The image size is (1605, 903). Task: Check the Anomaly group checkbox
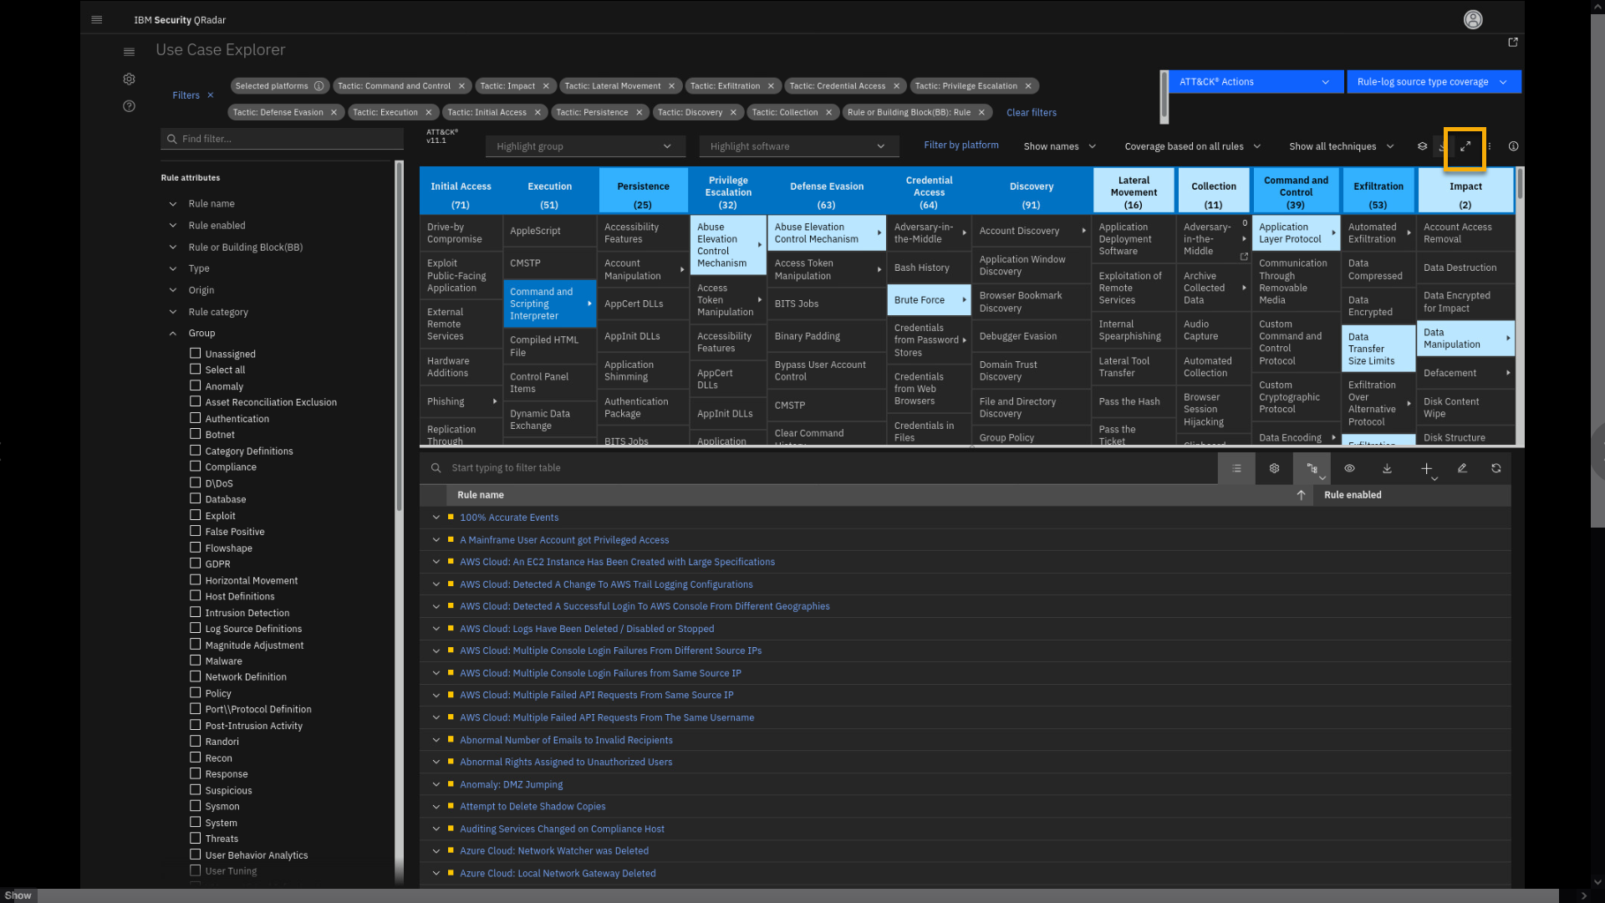tap(195, 385)
